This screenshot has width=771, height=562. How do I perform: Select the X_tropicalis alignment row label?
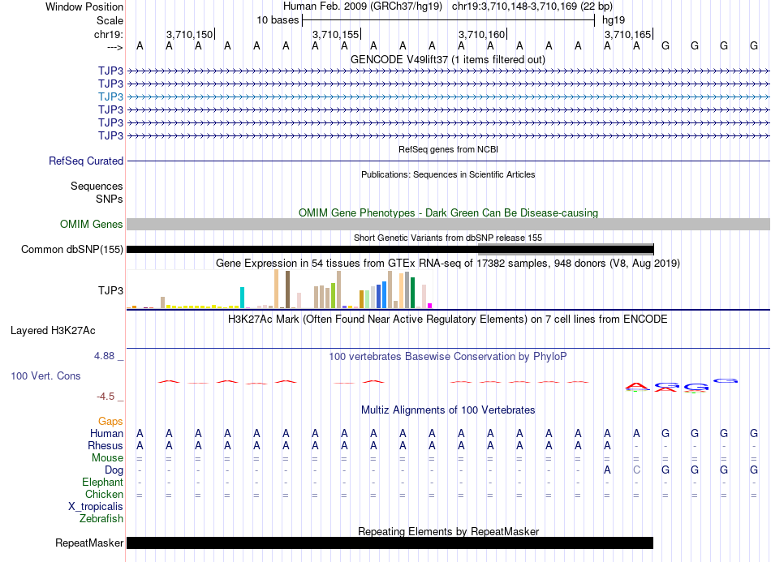[x=96, y=507]
